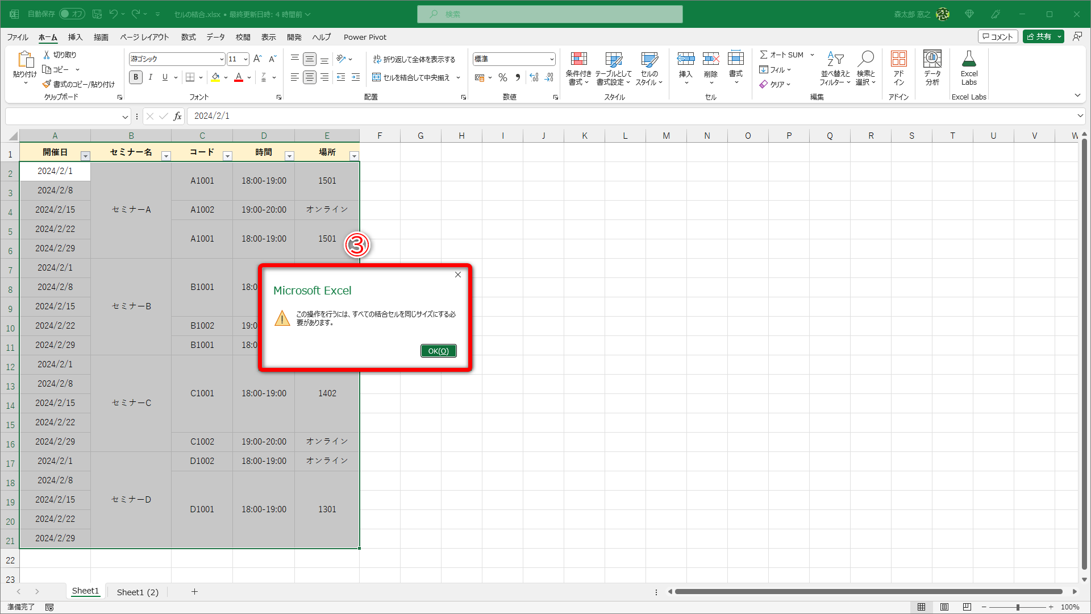Click the Sort and Filter icon
This screenshot has height=614, width=1091.
(x=835, y=59)
